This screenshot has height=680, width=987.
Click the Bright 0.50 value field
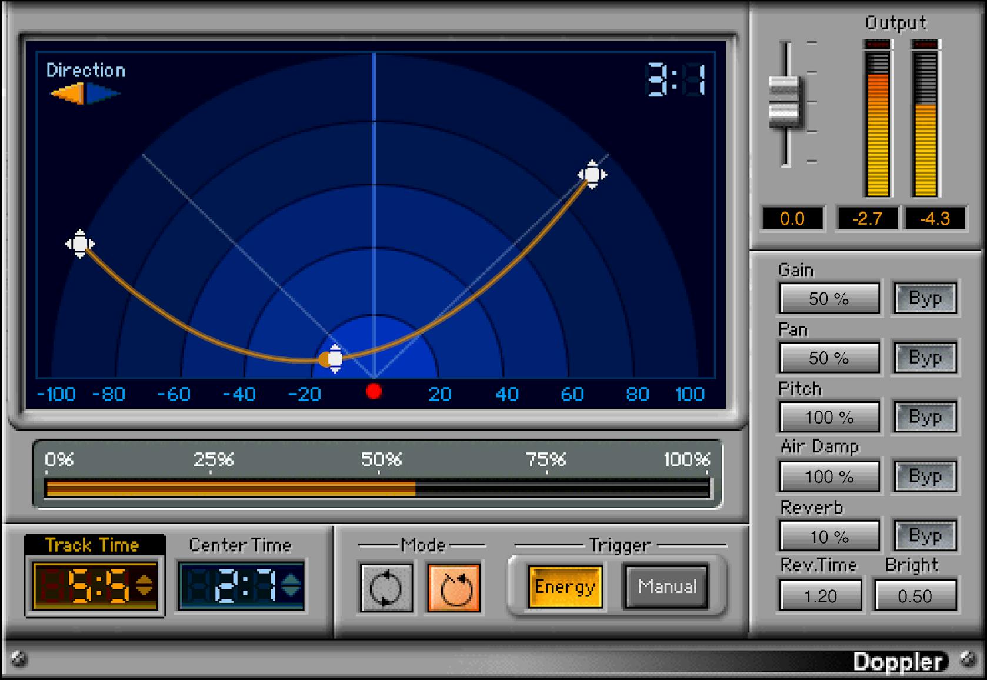[x=915, y=595]
